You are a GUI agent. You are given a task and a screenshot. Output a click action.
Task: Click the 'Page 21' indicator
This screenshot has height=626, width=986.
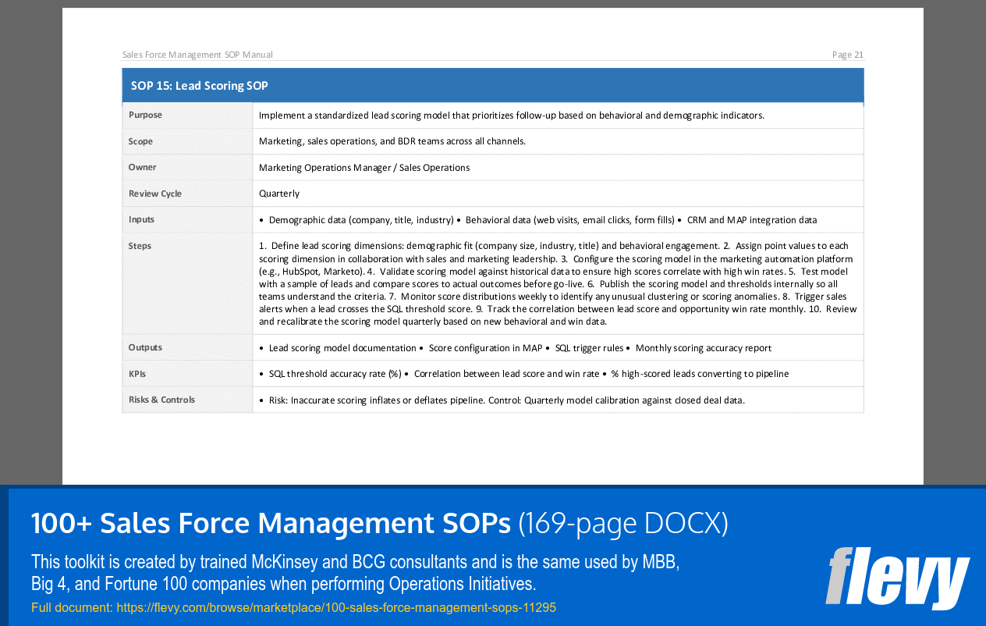coord(847,55)
